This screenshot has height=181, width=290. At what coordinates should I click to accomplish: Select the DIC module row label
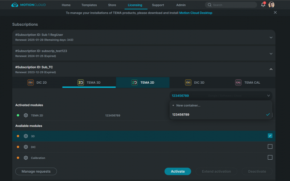click(x=33, y=147)
